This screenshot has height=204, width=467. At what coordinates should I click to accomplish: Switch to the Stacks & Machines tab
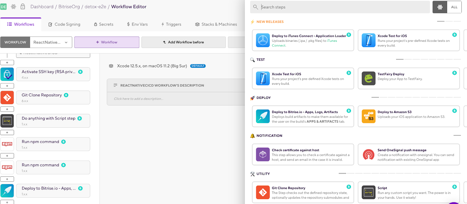[216, 24]
